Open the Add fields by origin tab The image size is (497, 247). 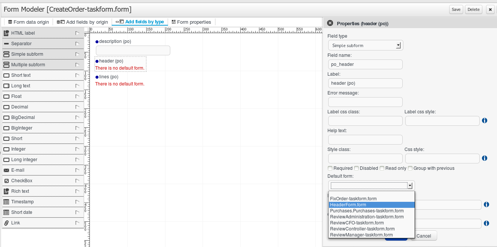[x=82, y=22]
